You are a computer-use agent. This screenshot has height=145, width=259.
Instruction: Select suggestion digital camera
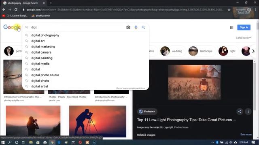[85, 52]
